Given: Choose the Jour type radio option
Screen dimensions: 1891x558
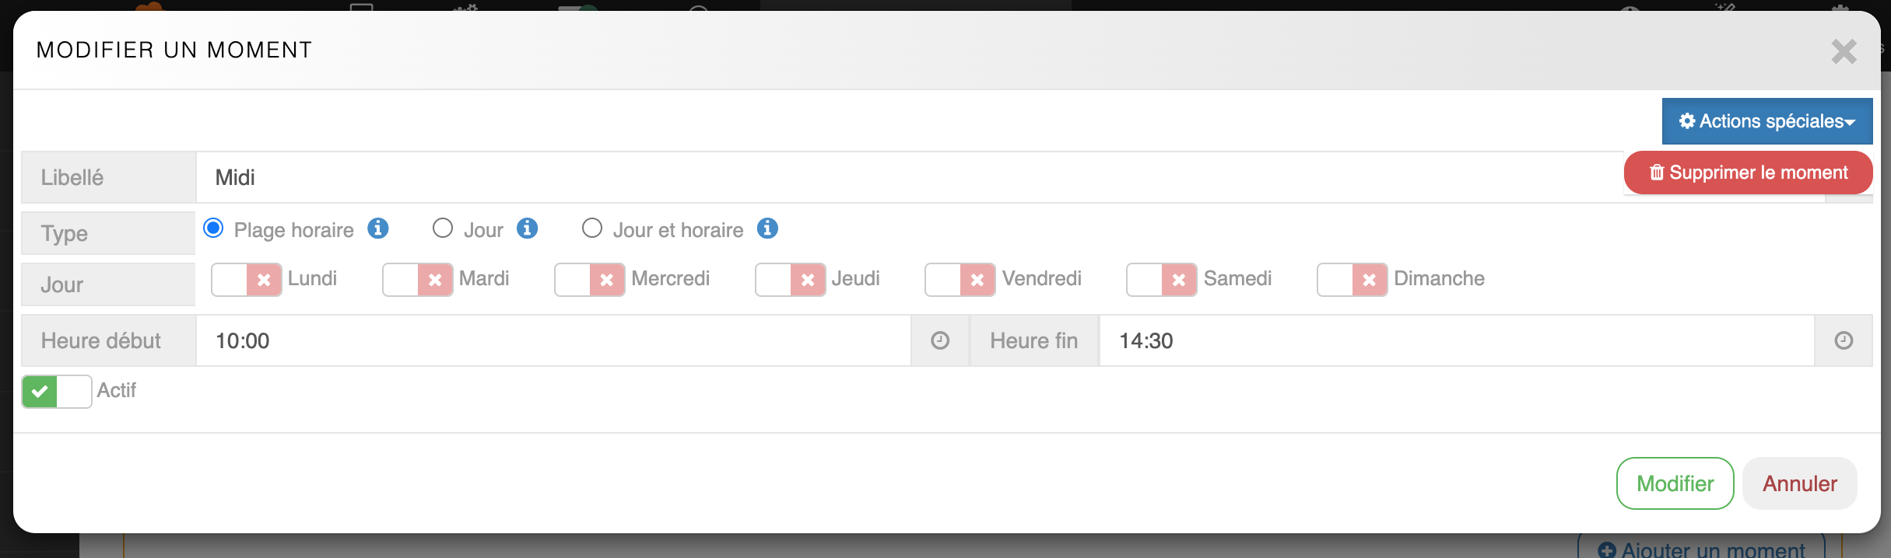Looking at the screenshot, I should pyautogui.click(x=443, y=228).
